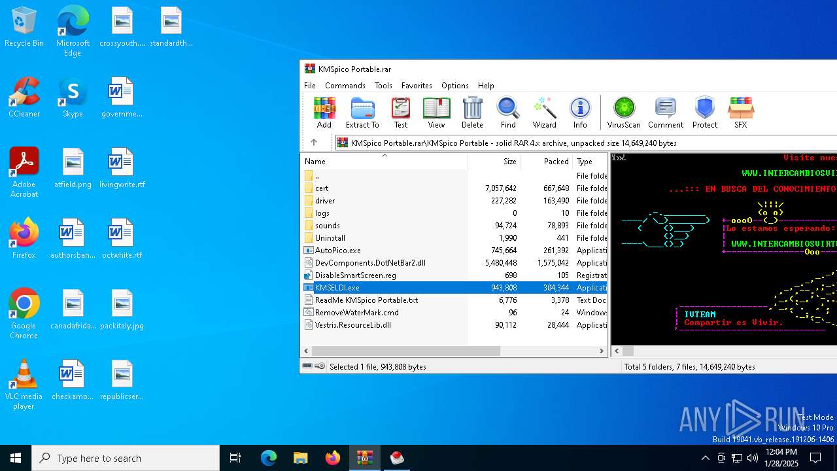Click the file list horizontal scrollbar
837x471 pixels.
[x=406, y=351]
